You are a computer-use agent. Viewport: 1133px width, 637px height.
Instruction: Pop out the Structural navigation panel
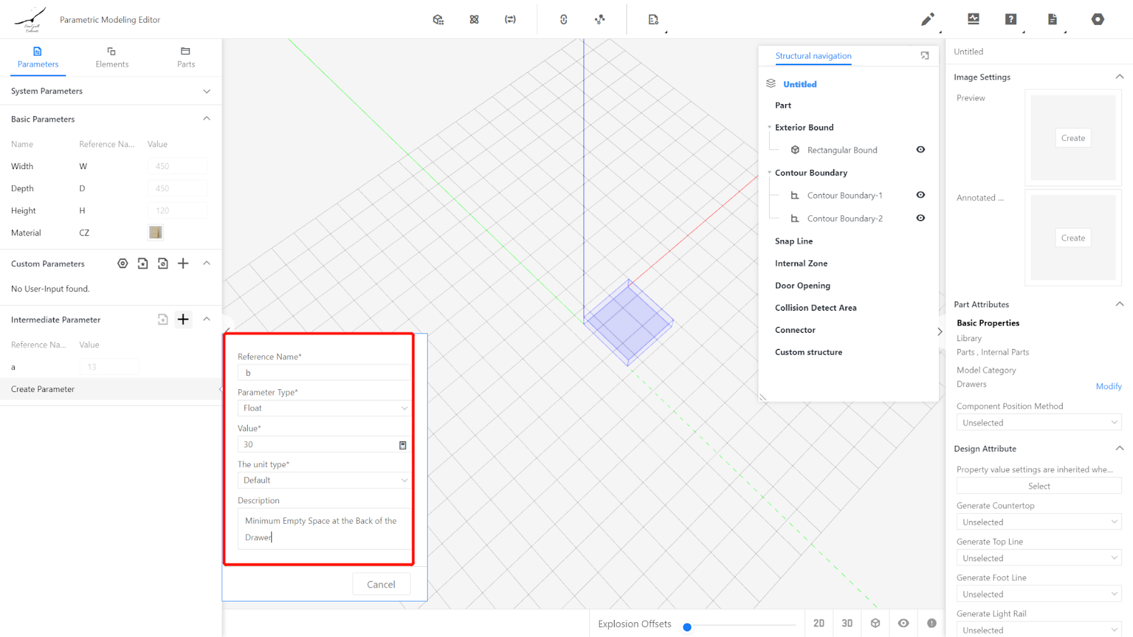[x=925, y=55]
